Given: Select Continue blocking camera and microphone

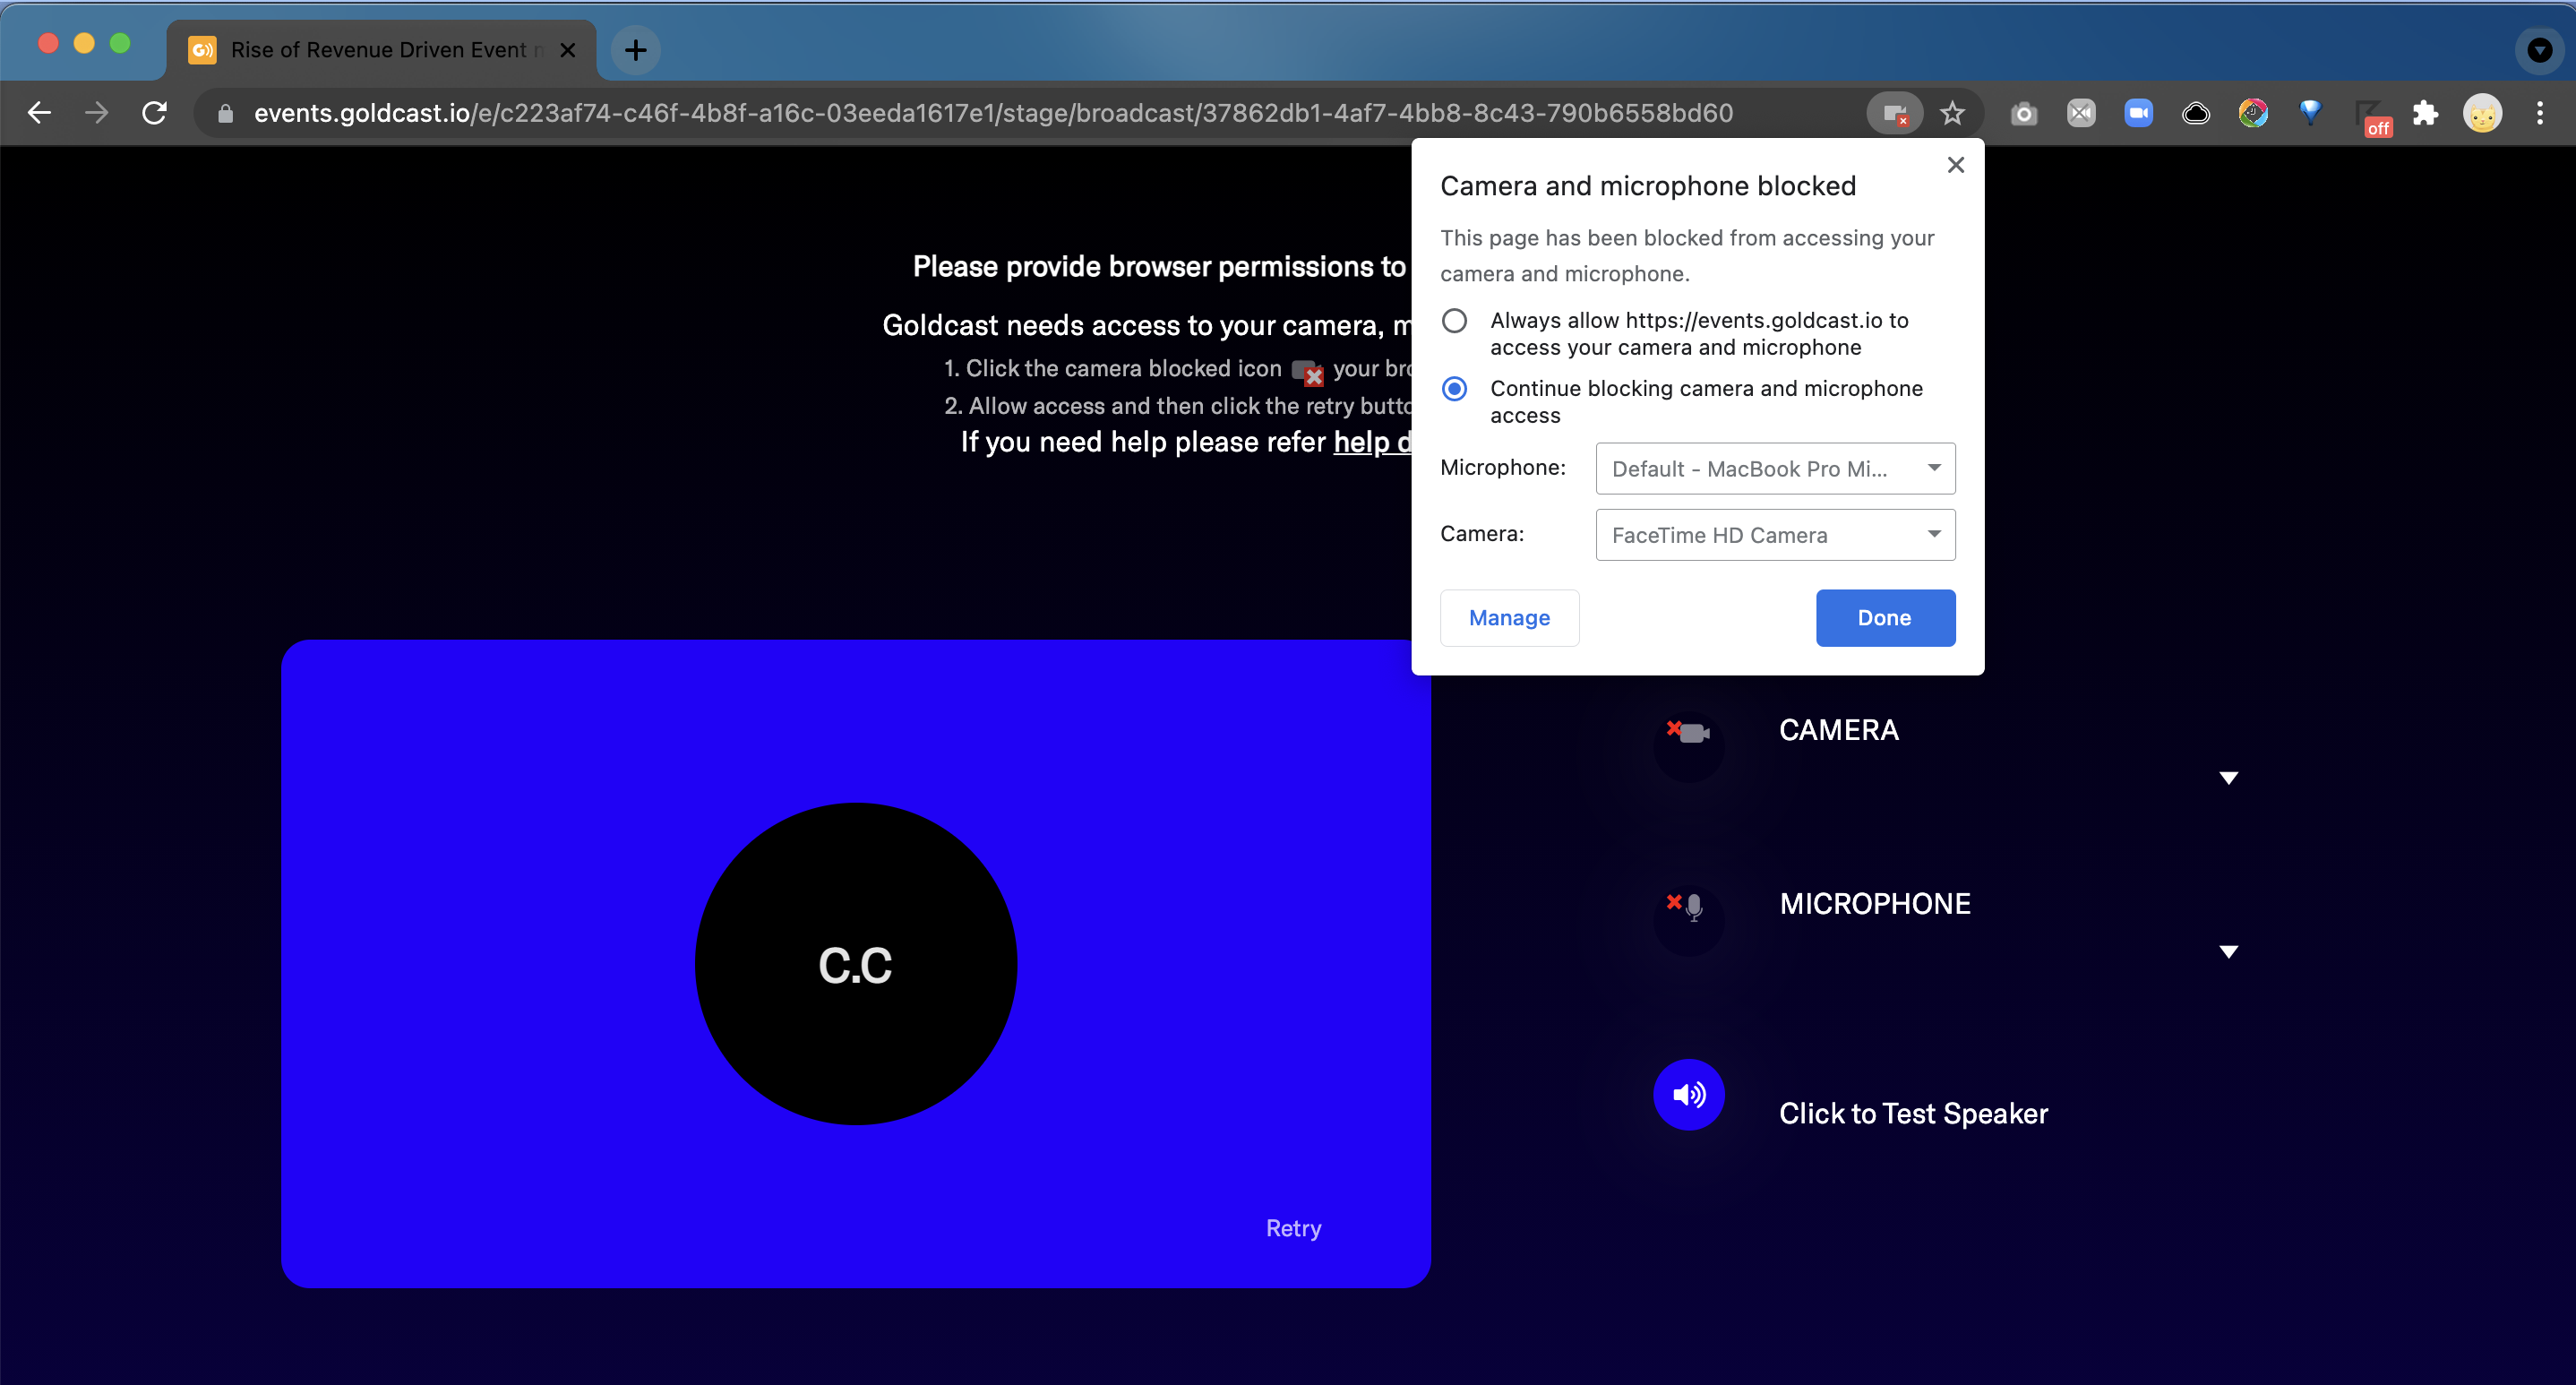Looking at the screenshot, I should pyautogui.click(x=1454, y=388).
